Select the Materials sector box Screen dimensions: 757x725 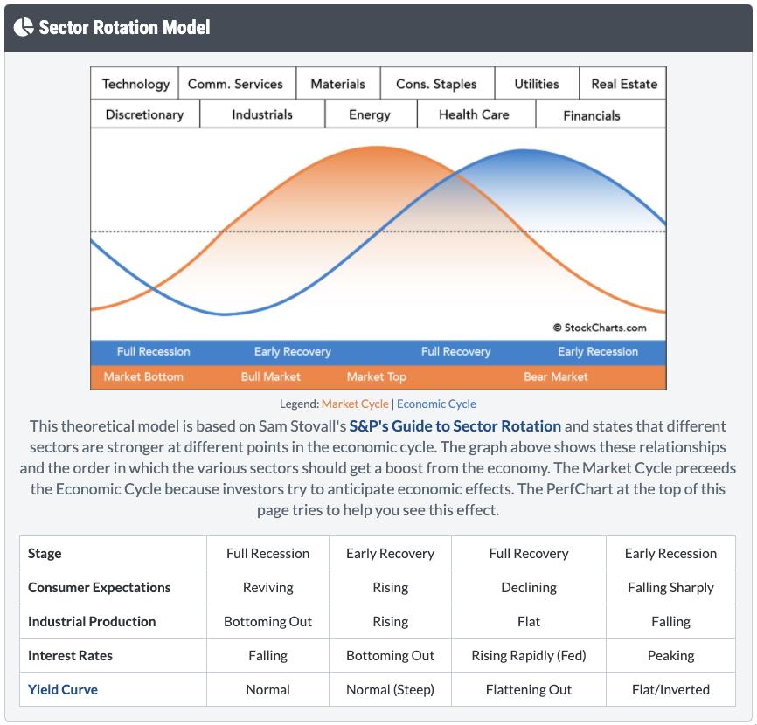coord(337,84)
